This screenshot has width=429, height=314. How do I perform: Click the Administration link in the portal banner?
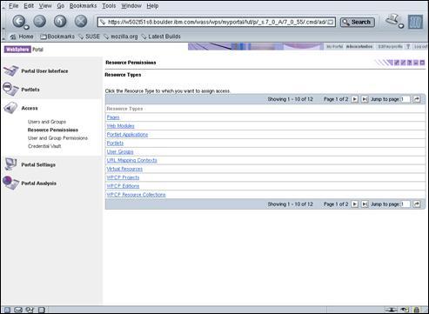pyautogui.click(x=359, y=46)
